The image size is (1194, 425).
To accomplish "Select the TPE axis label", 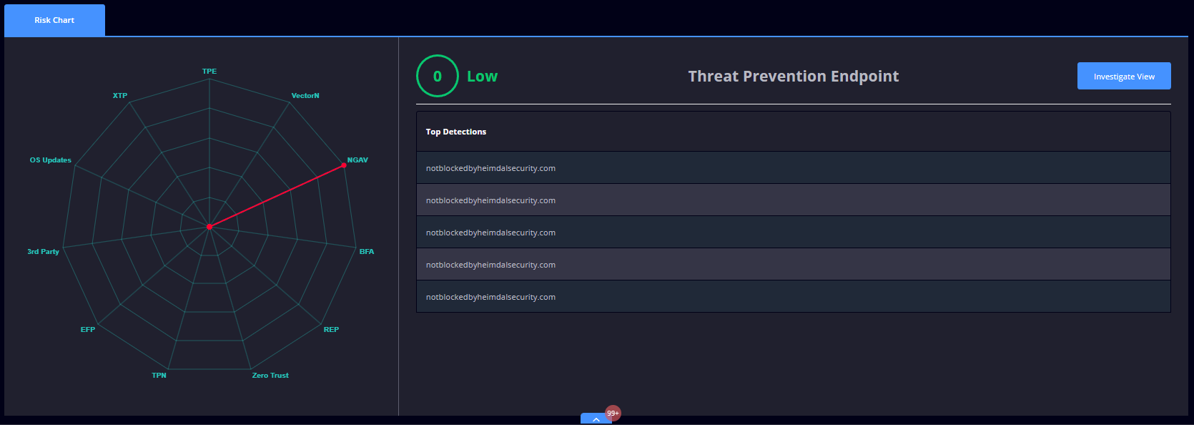I will (209, 72).
